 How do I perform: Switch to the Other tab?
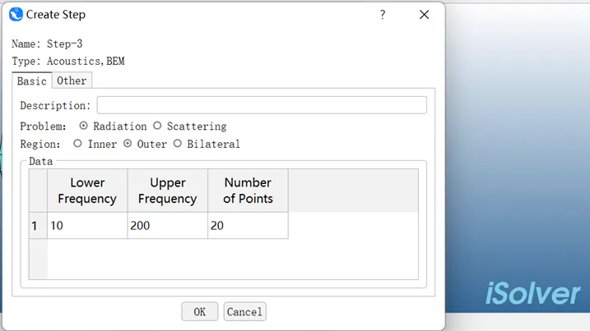(72, 80)
